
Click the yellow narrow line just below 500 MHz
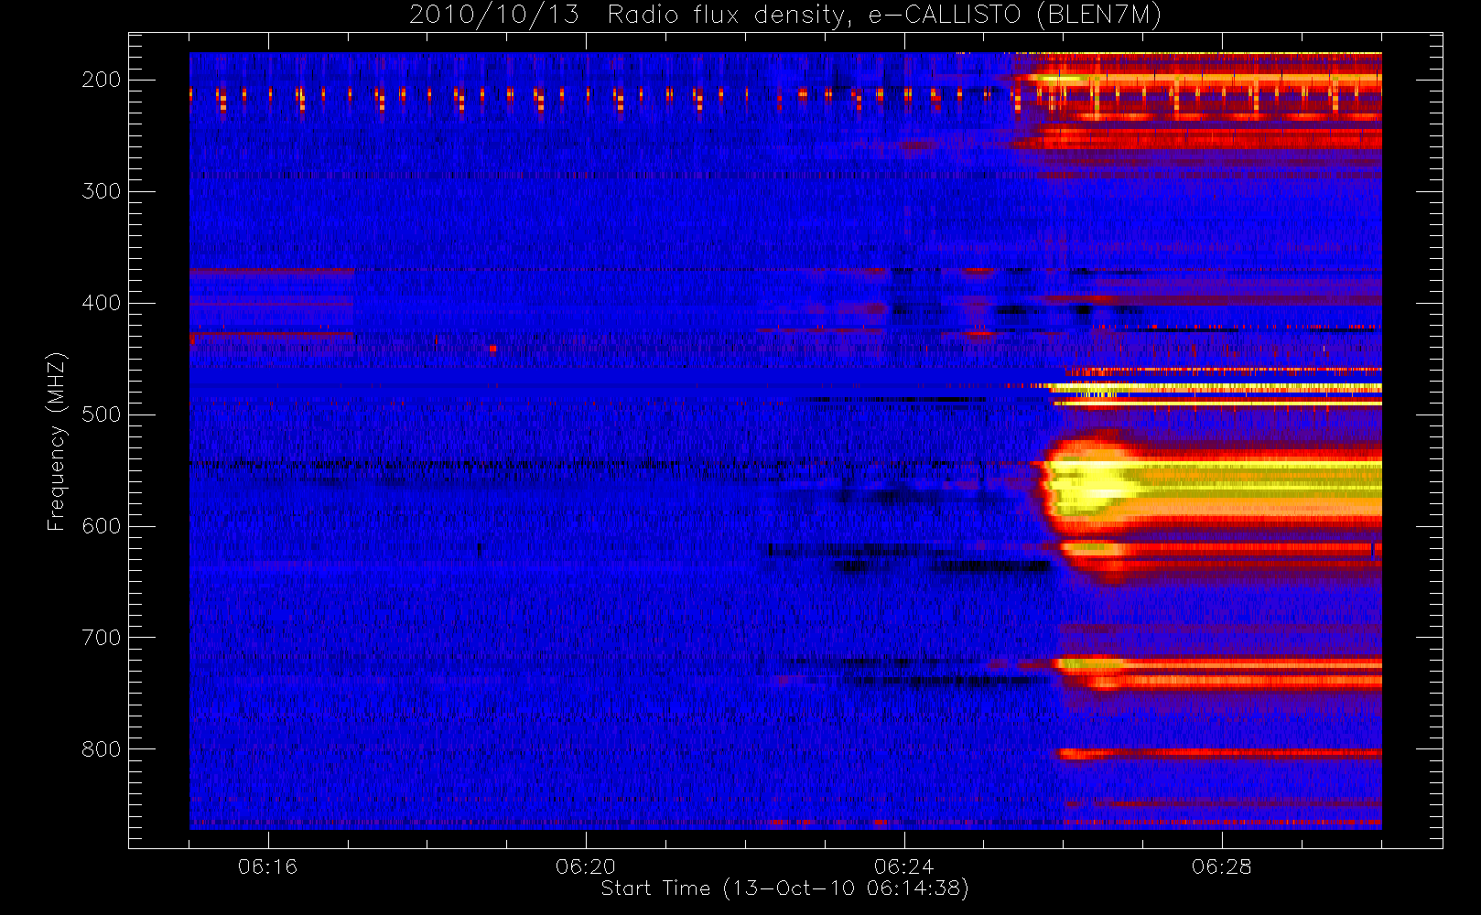click(x=1217, y=403)
